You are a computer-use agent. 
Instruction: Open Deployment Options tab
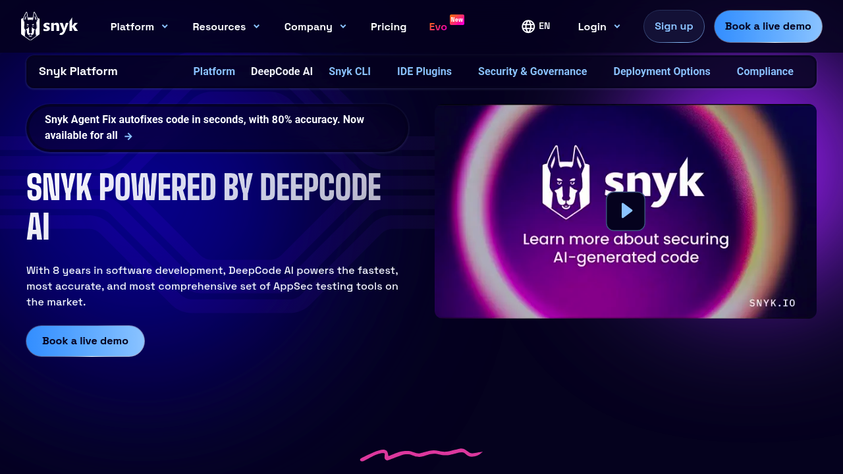point(661,72)
